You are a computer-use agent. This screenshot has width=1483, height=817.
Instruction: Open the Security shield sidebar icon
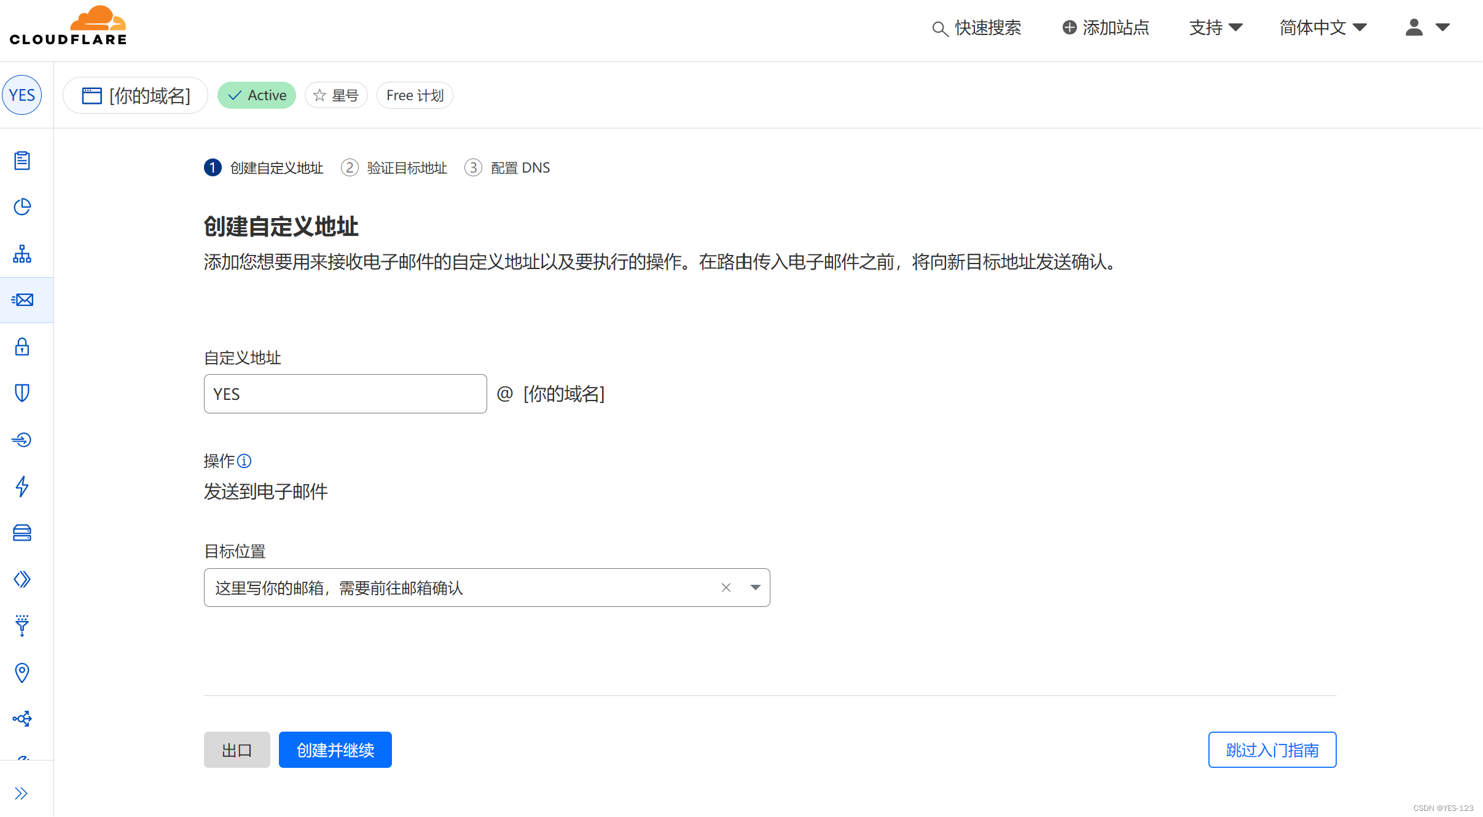point(22,393)
